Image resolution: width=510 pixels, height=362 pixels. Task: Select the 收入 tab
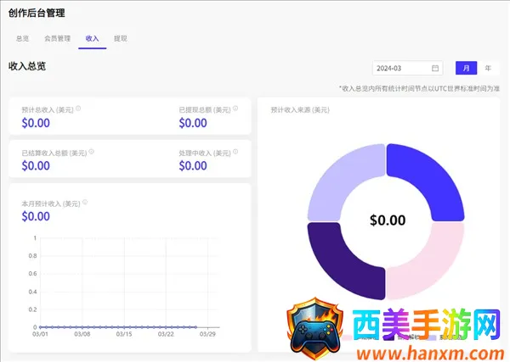coord(92,38)
